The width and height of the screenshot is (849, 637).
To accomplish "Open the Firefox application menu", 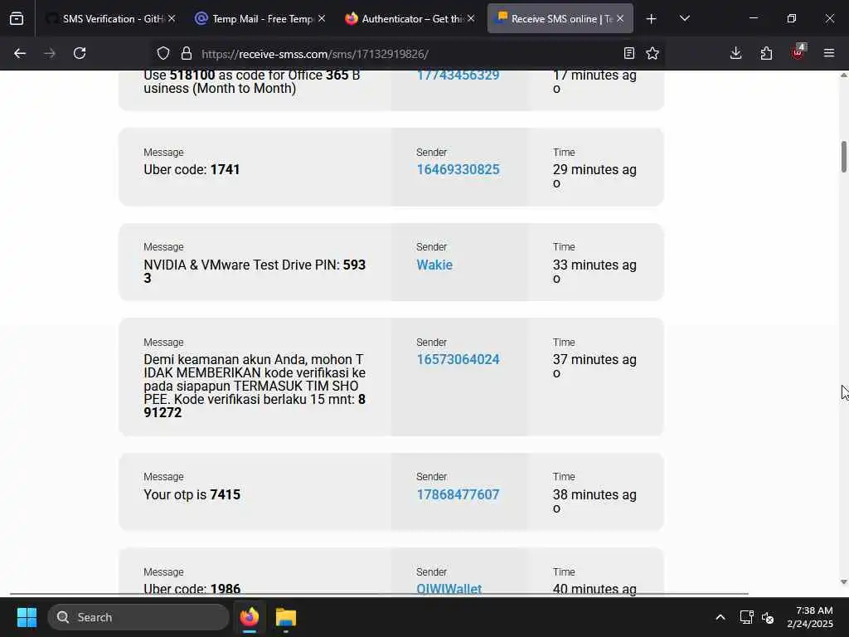I will click(829, 54).
